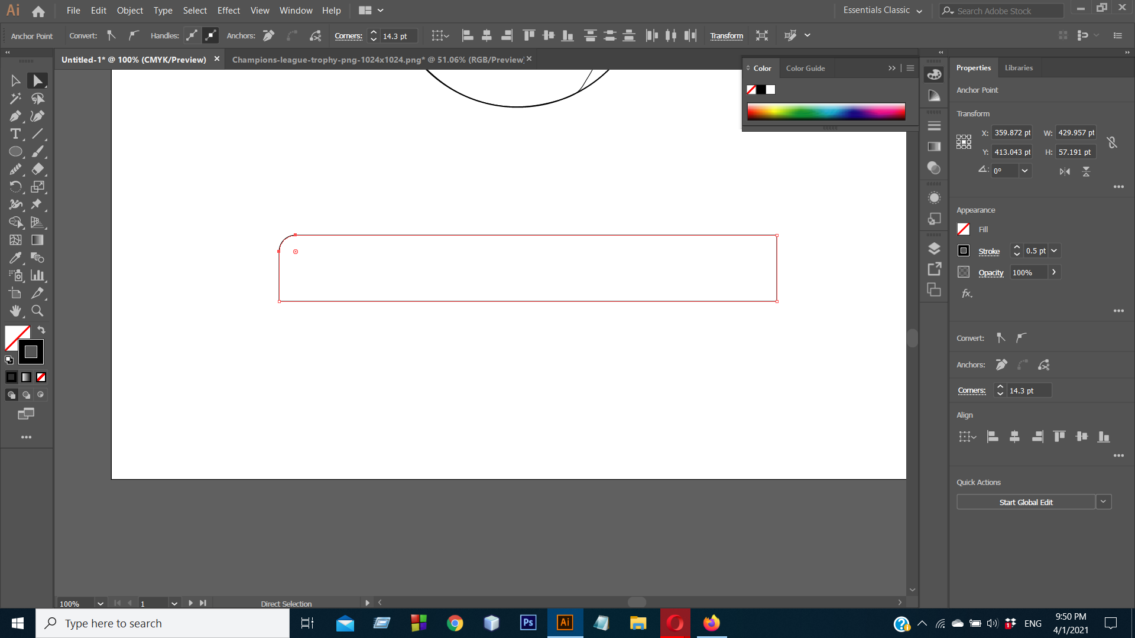
Task: Select the Type tool
Action: (16, 134)
